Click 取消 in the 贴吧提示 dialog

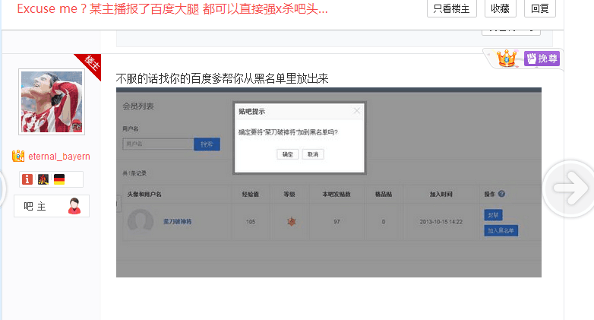[x=313, y=154]
